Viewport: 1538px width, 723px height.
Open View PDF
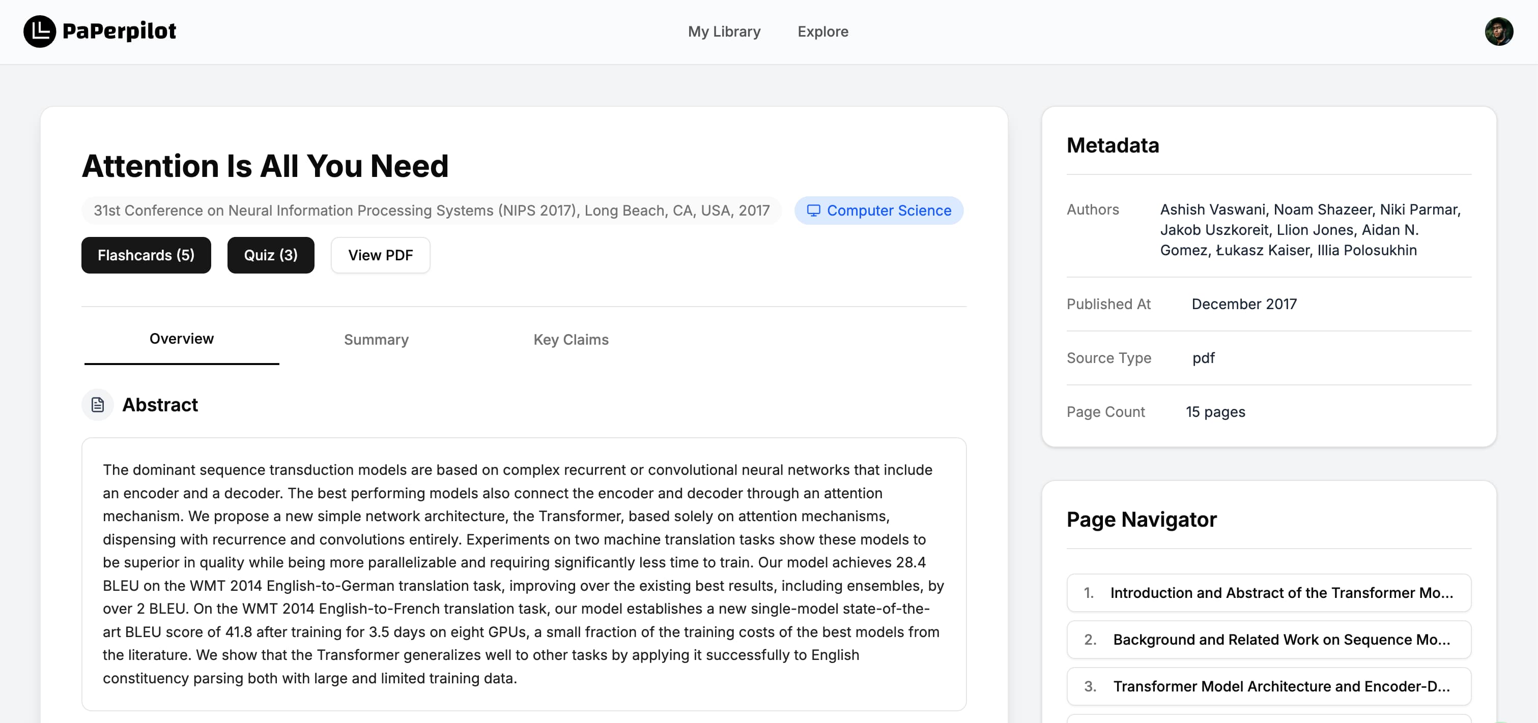380,255
